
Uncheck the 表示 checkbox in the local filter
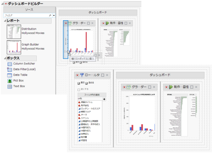tap(79, 84)
